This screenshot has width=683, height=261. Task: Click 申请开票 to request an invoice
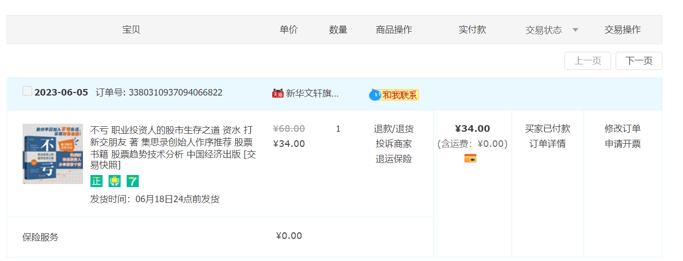tap(623, 144)
